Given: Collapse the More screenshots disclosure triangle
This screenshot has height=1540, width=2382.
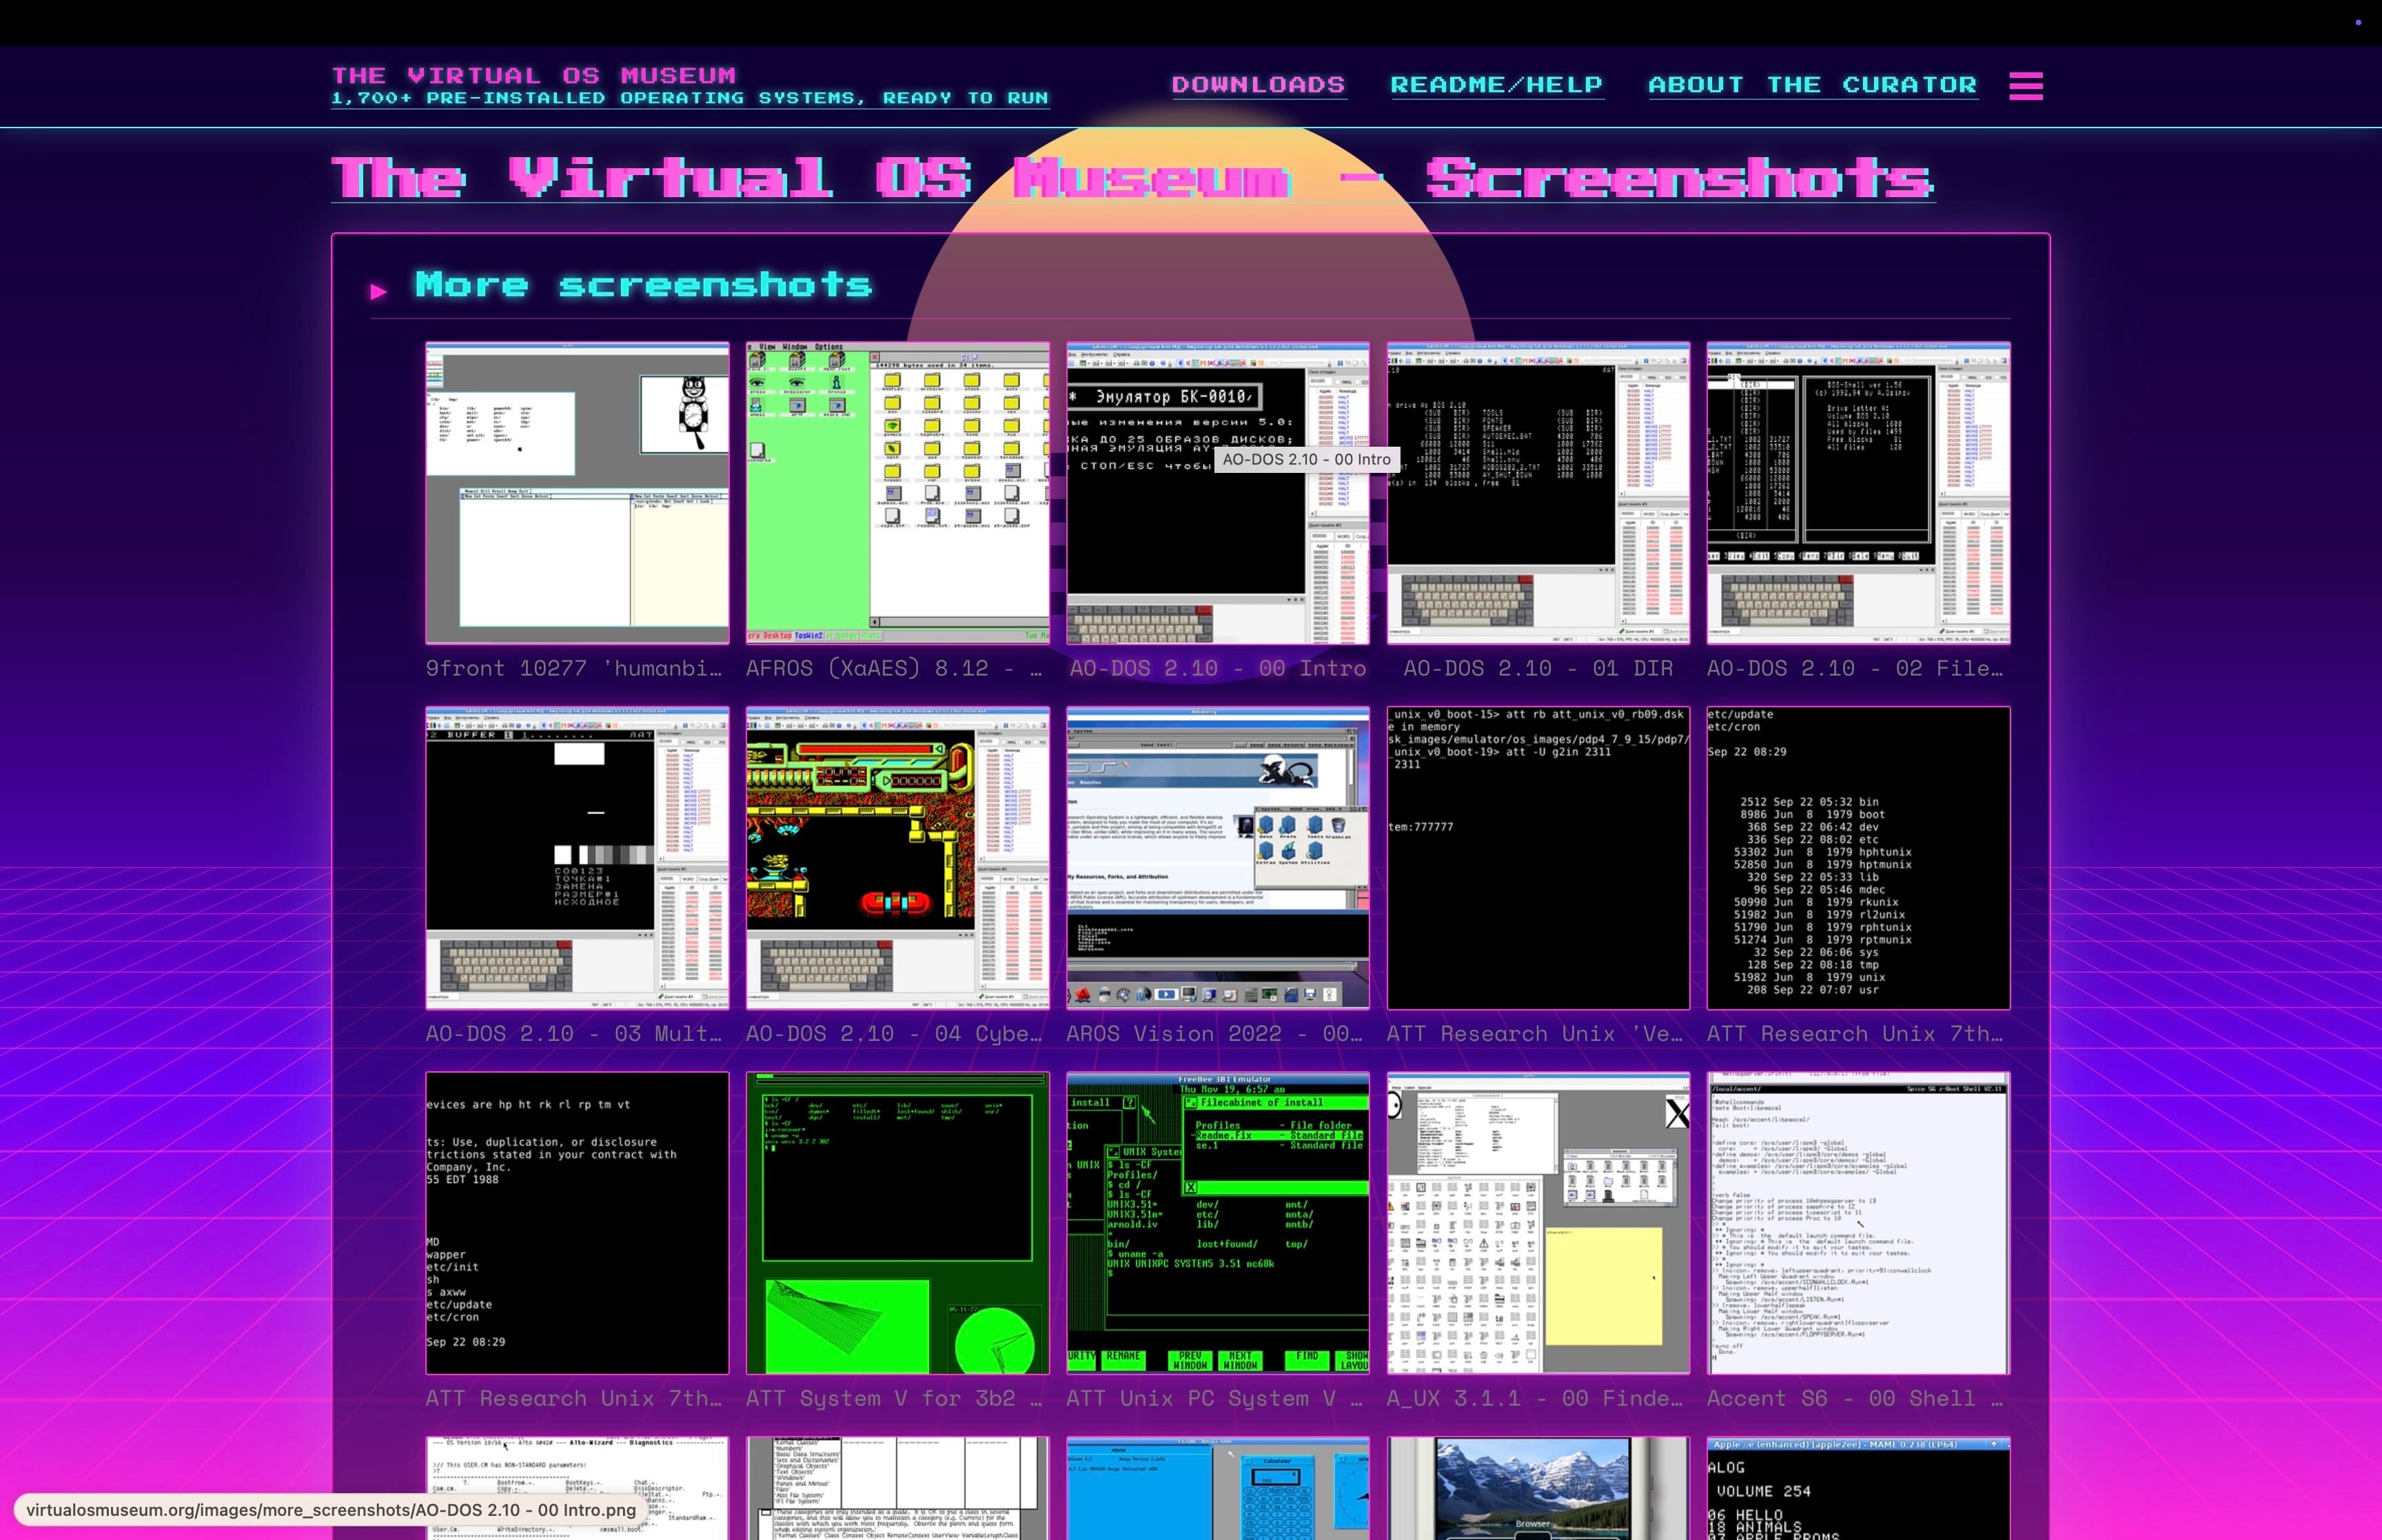Looking at the screenshot, I should coord(378,291).
